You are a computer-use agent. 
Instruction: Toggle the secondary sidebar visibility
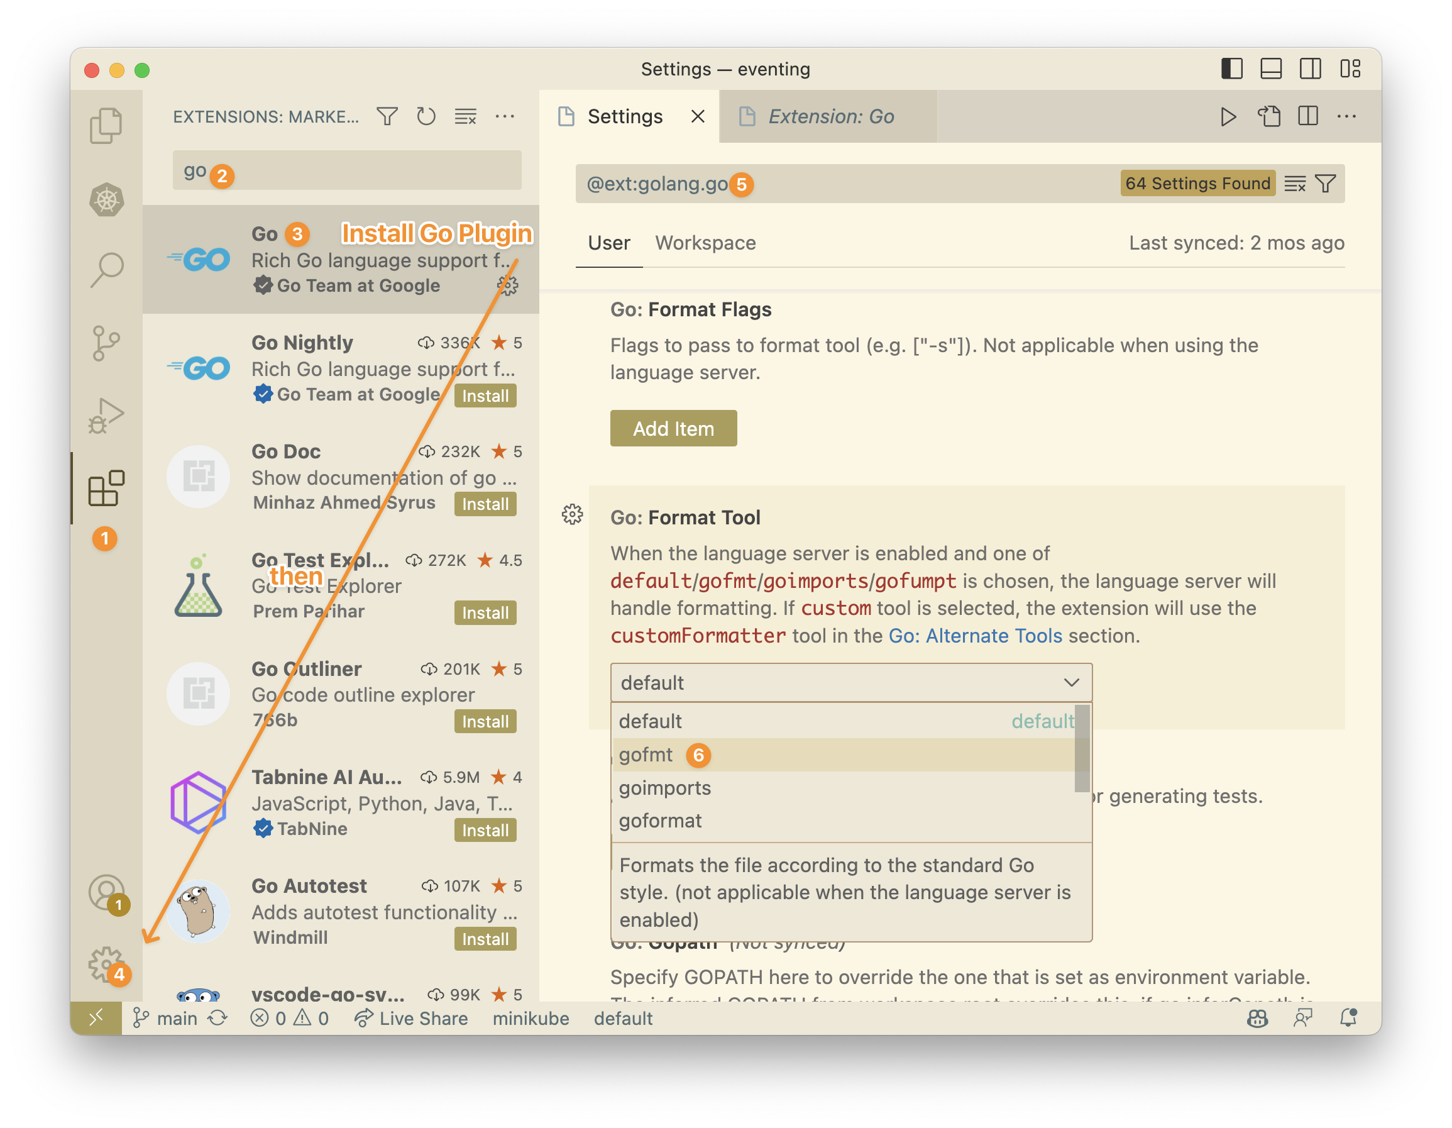(x=1310, y=68)
